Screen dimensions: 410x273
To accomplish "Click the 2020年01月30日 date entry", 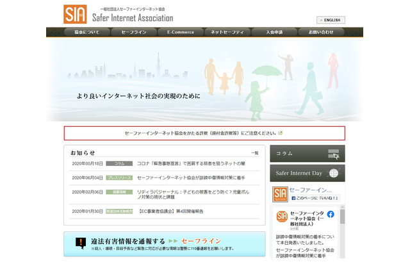I will pyautogui.click(x=87, y=211).
